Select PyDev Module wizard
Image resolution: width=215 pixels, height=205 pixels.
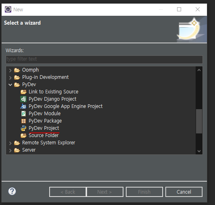44,114
